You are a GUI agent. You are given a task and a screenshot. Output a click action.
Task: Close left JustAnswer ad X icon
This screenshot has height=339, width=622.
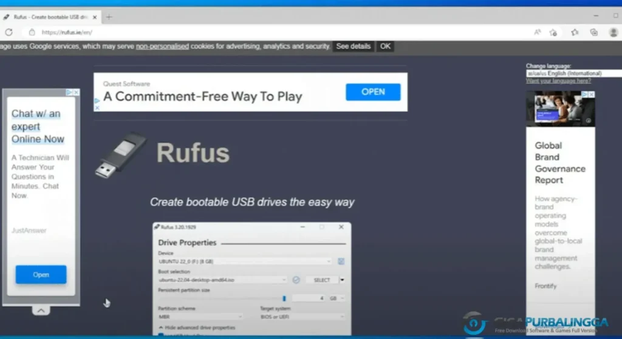point(77,92)
